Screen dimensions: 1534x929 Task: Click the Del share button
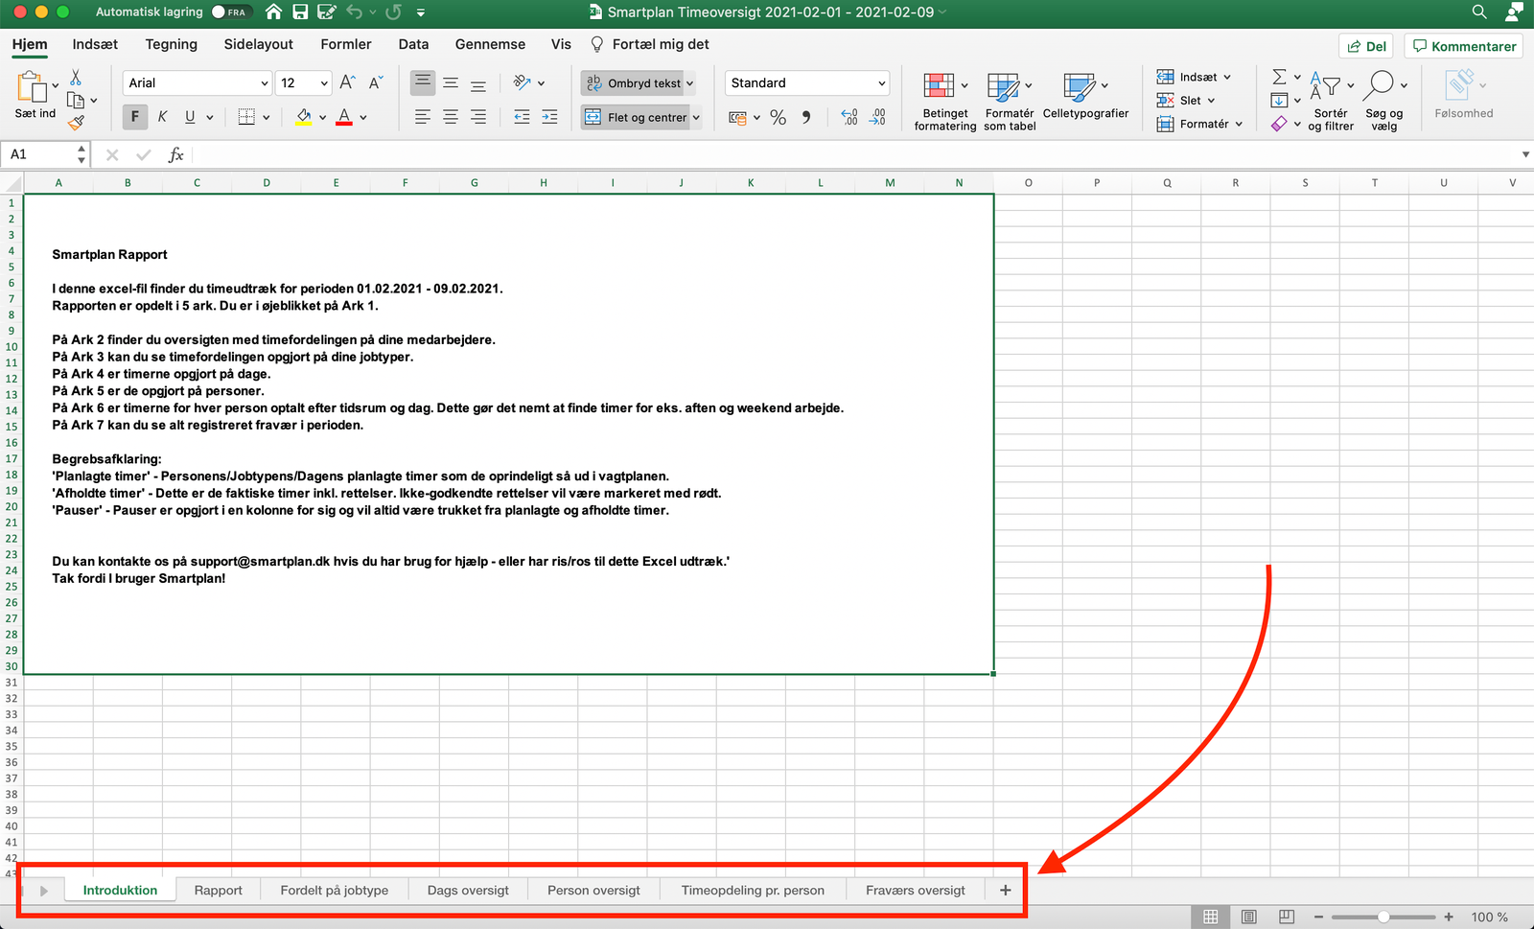click(x=1366, y=46)
